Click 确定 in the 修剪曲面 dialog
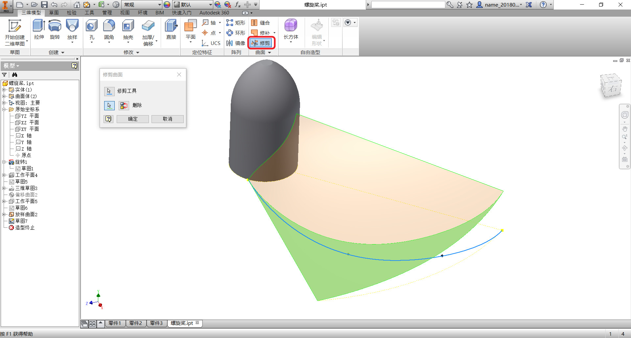Image resolution: width=631 pixels, height=338 pixels. [133, 119]
